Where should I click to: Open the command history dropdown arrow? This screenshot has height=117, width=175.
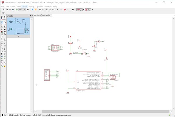pyautogui.click(x=174, y=16)
